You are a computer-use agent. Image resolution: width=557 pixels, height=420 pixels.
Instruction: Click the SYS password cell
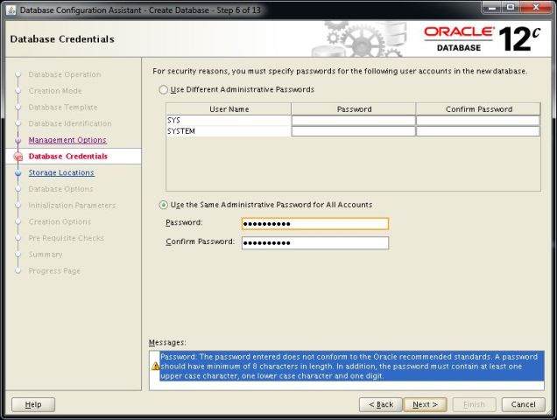pyautogui.click(x=353, y=121)
